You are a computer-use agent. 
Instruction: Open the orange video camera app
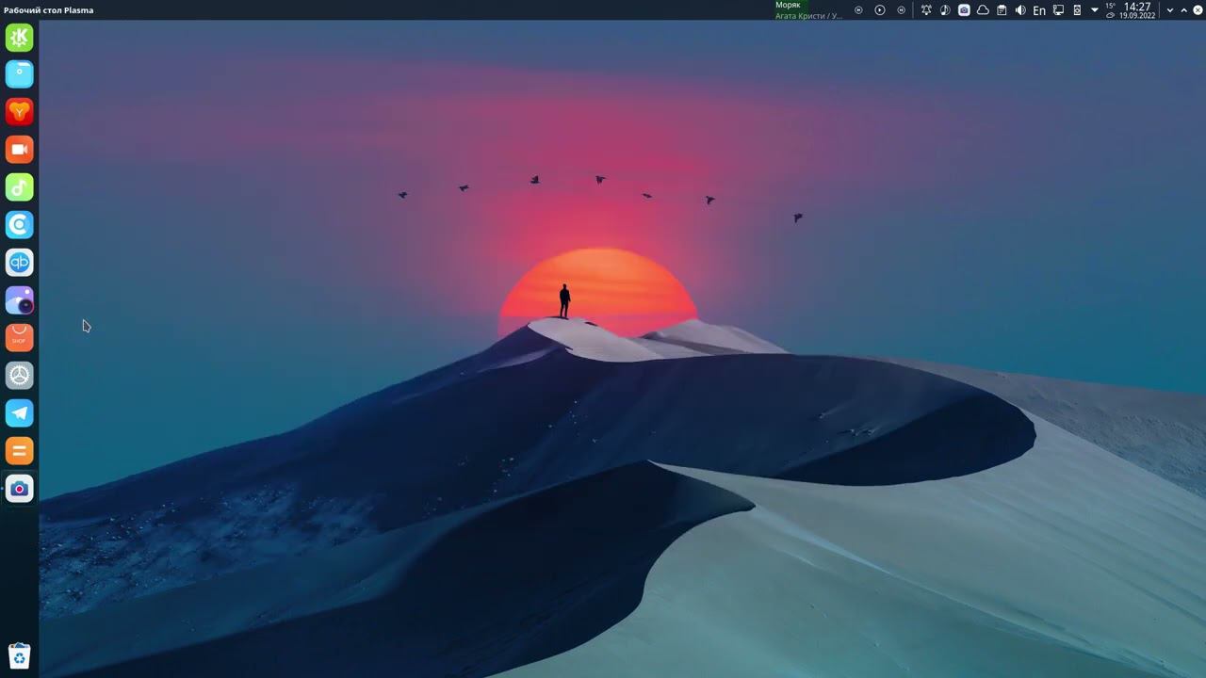(19, 150)
